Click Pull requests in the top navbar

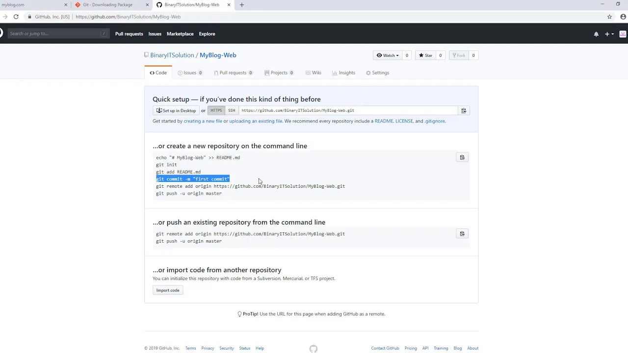coord(129,34)
